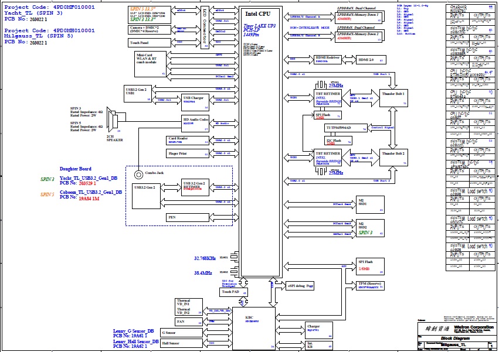Click the USB 3.2 Gen 2 RETIMER block
The width and height of the screenshot is (499, 352).
click(x=195, y=187)
